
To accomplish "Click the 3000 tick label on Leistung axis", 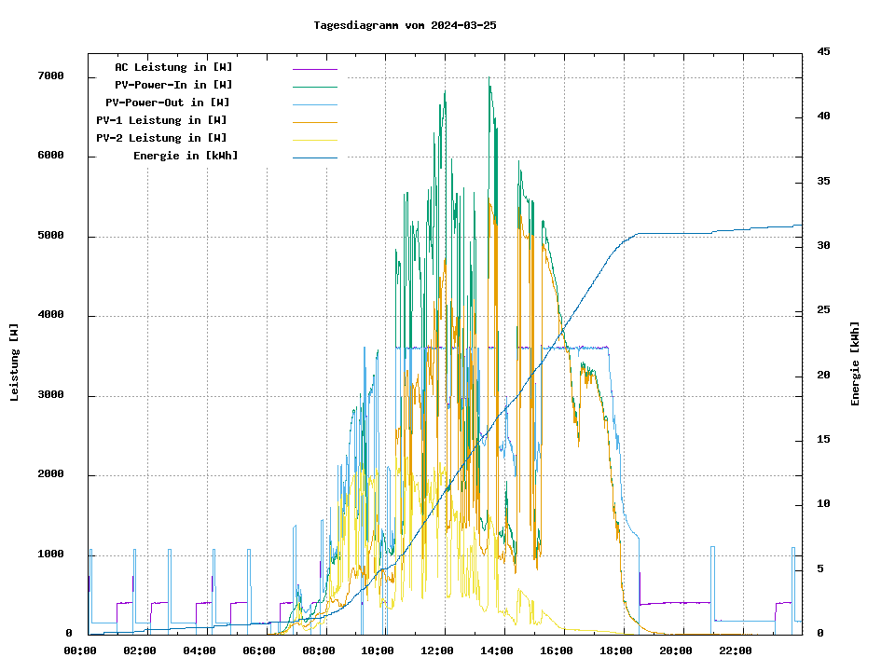I will tap(50, 396).
